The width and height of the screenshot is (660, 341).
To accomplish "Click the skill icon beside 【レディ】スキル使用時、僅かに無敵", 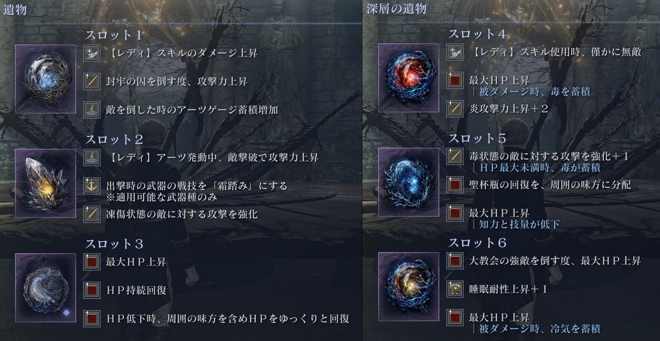I will pyautogui.click(x=454, y=52).
